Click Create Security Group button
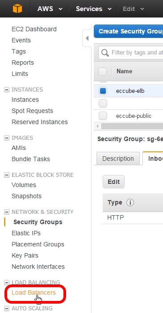The width and height of the screenshot is (163, 313). 129,31
